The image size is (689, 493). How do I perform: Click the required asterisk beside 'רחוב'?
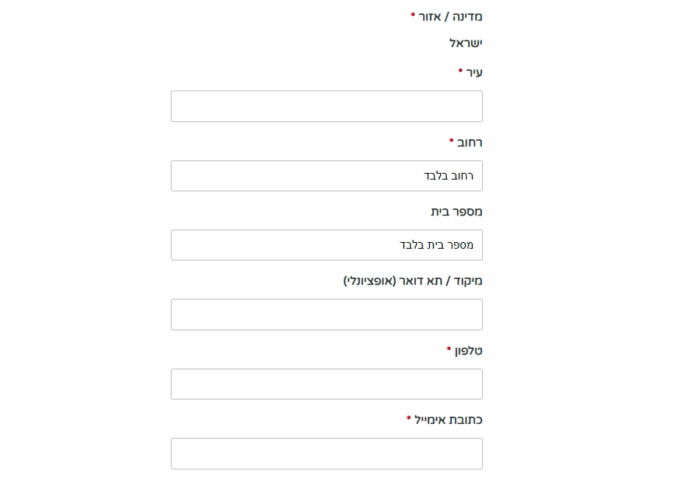tap(451, 141)
